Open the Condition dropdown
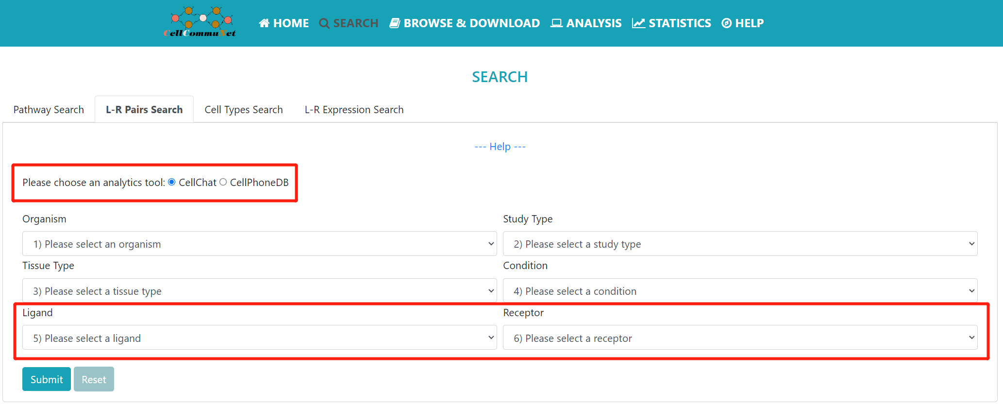 click(740, 291)
